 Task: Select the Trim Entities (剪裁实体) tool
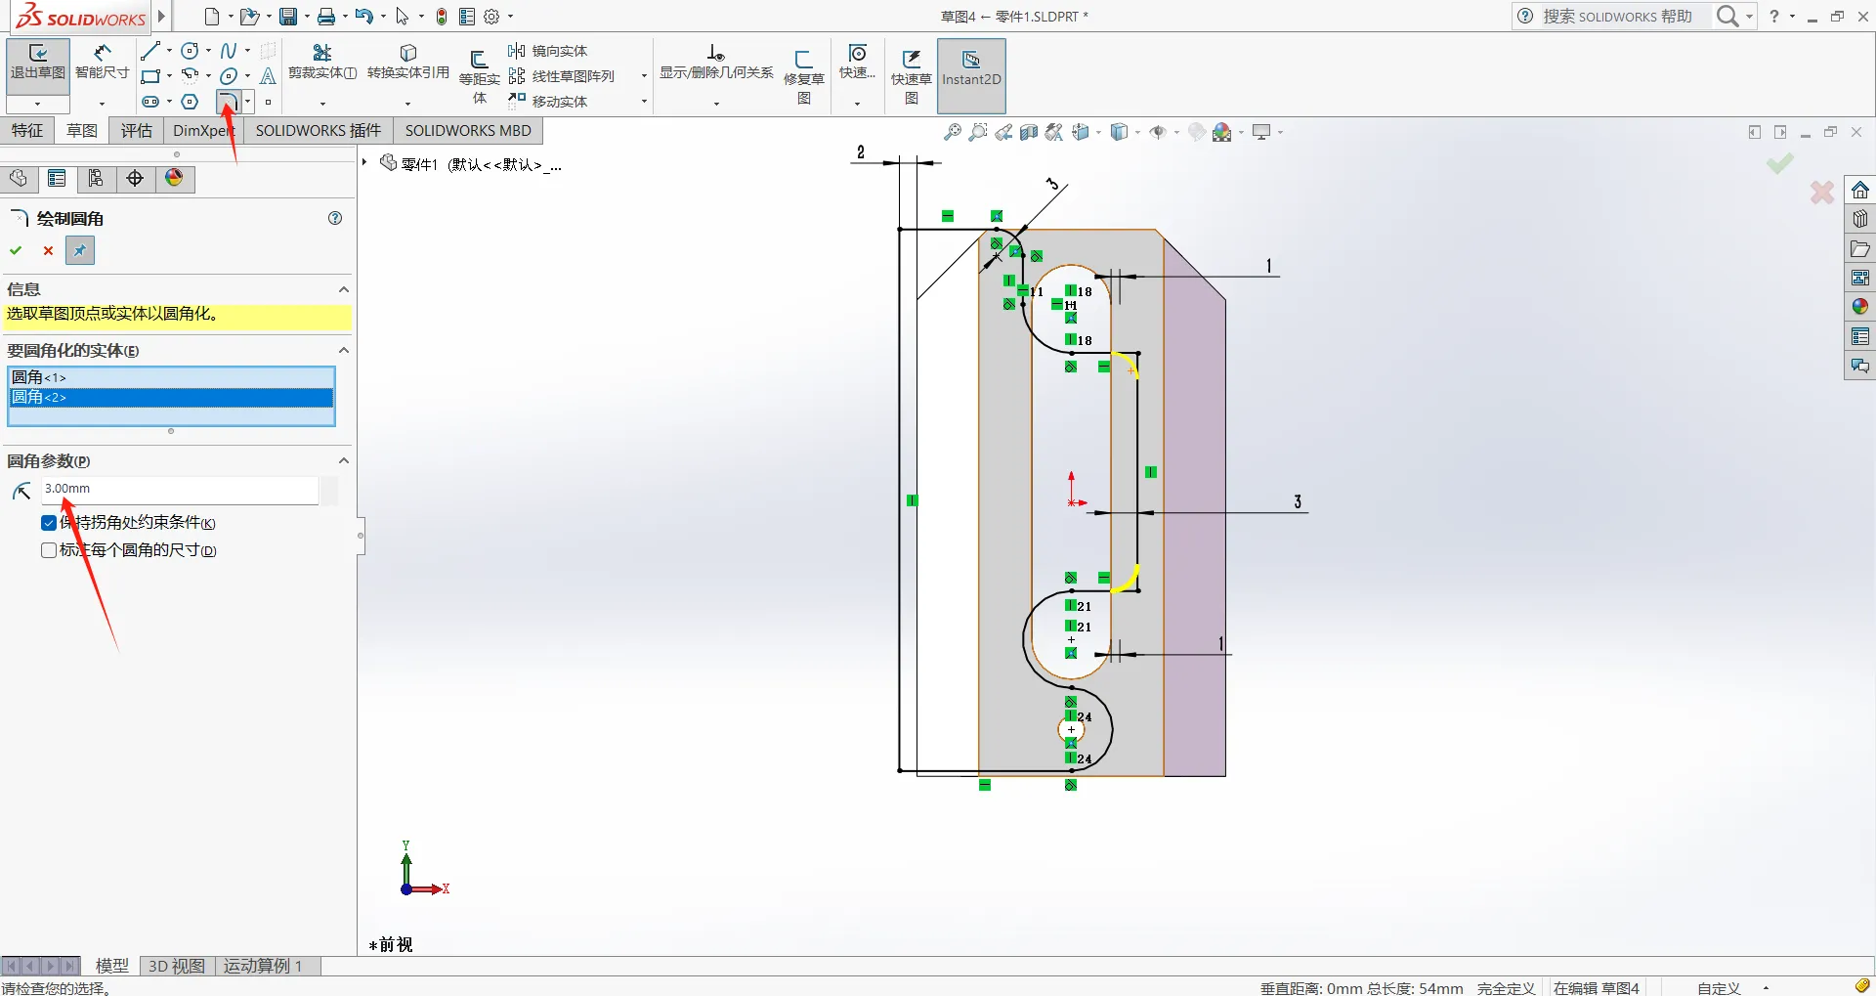(x=322, y=62)
